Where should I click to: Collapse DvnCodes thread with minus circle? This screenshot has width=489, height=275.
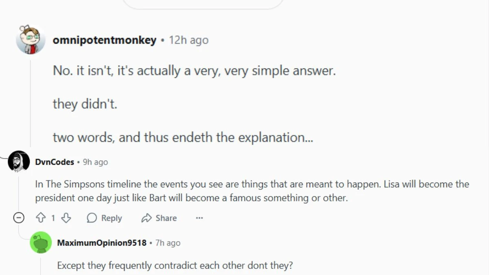19,218
